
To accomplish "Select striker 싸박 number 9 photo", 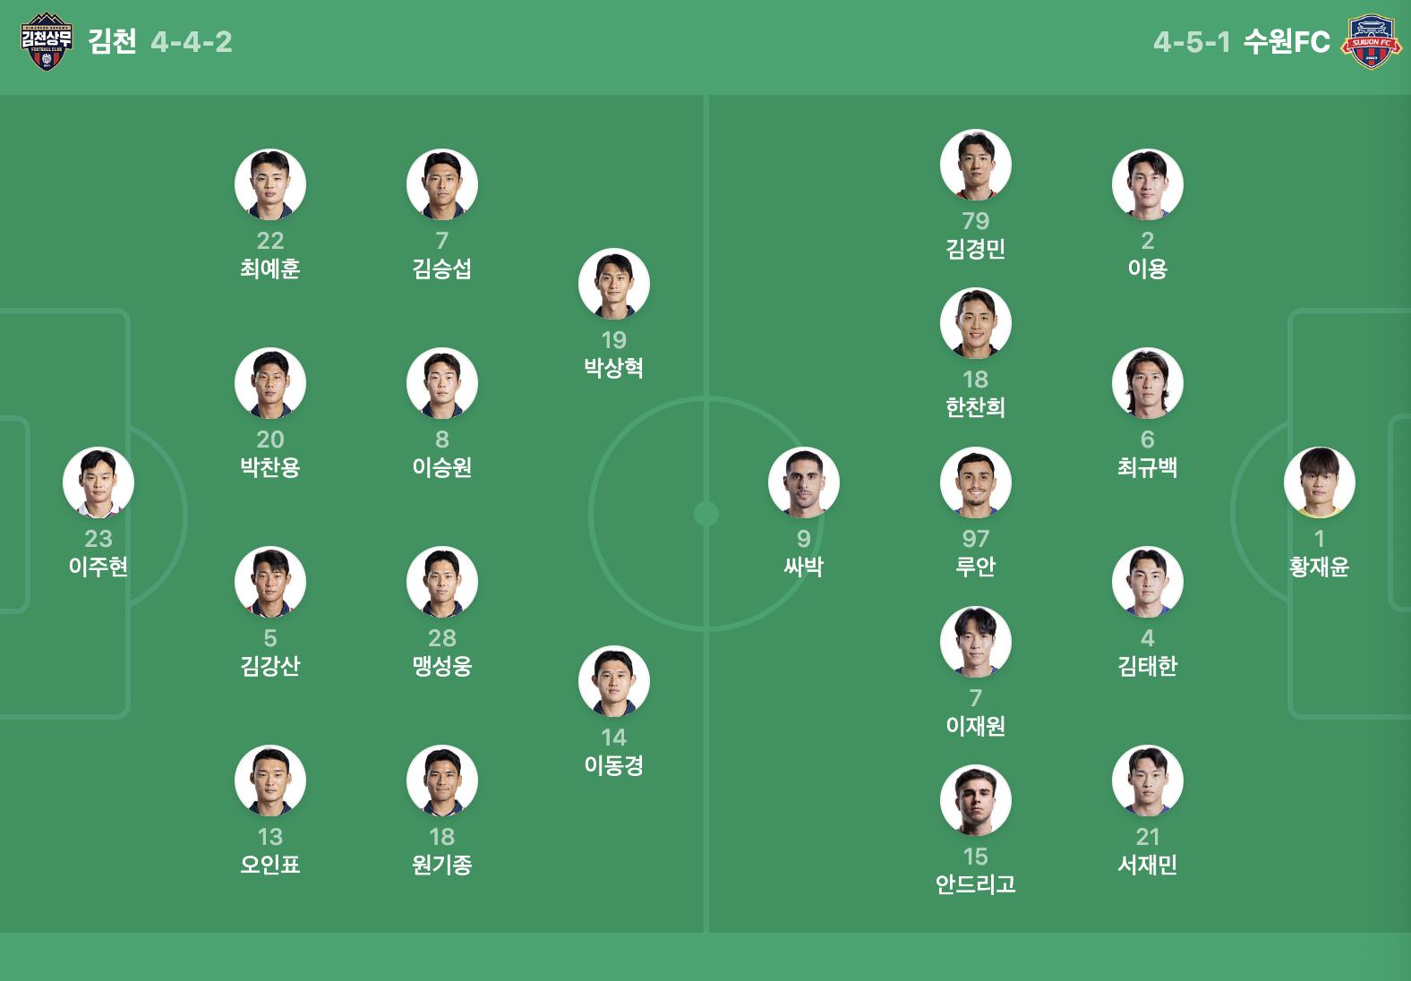I will [x=804, y=483].
